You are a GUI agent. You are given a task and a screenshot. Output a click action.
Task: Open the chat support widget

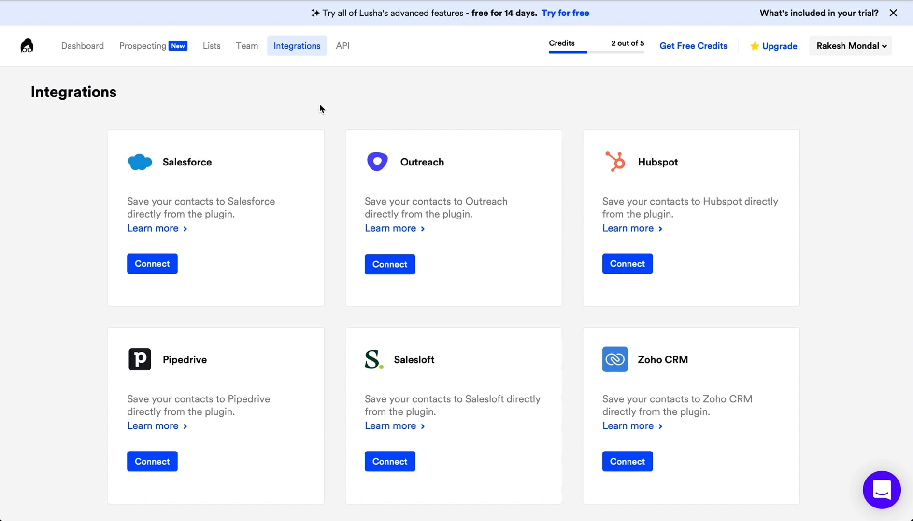881,490
